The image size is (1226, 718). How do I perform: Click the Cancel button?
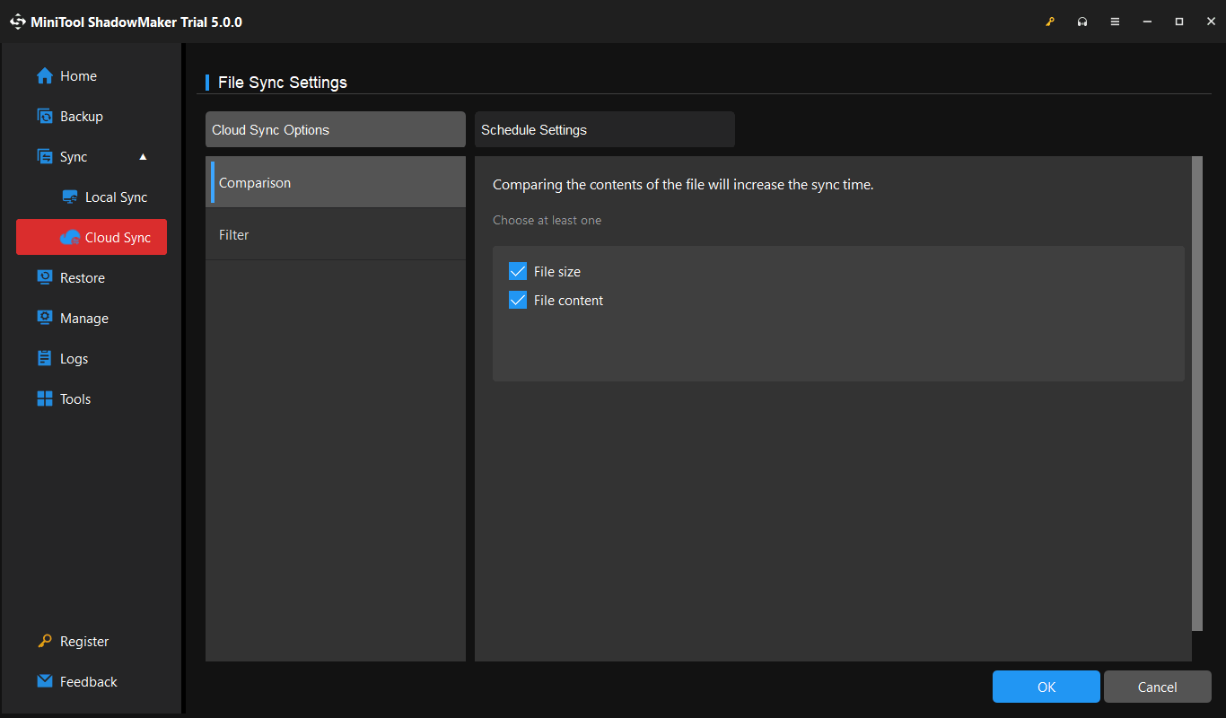[x=1158, y=687]
